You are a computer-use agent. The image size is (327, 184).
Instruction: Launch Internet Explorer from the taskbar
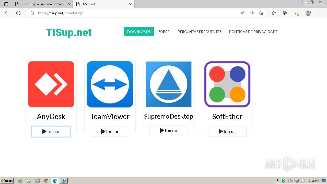tap(20, 181)
